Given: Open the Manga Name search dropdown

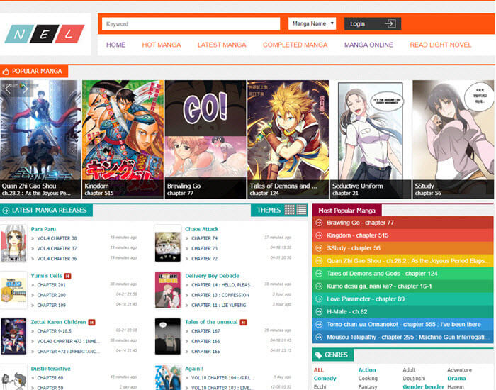Looking at the screenshot, I should [312, 23].
